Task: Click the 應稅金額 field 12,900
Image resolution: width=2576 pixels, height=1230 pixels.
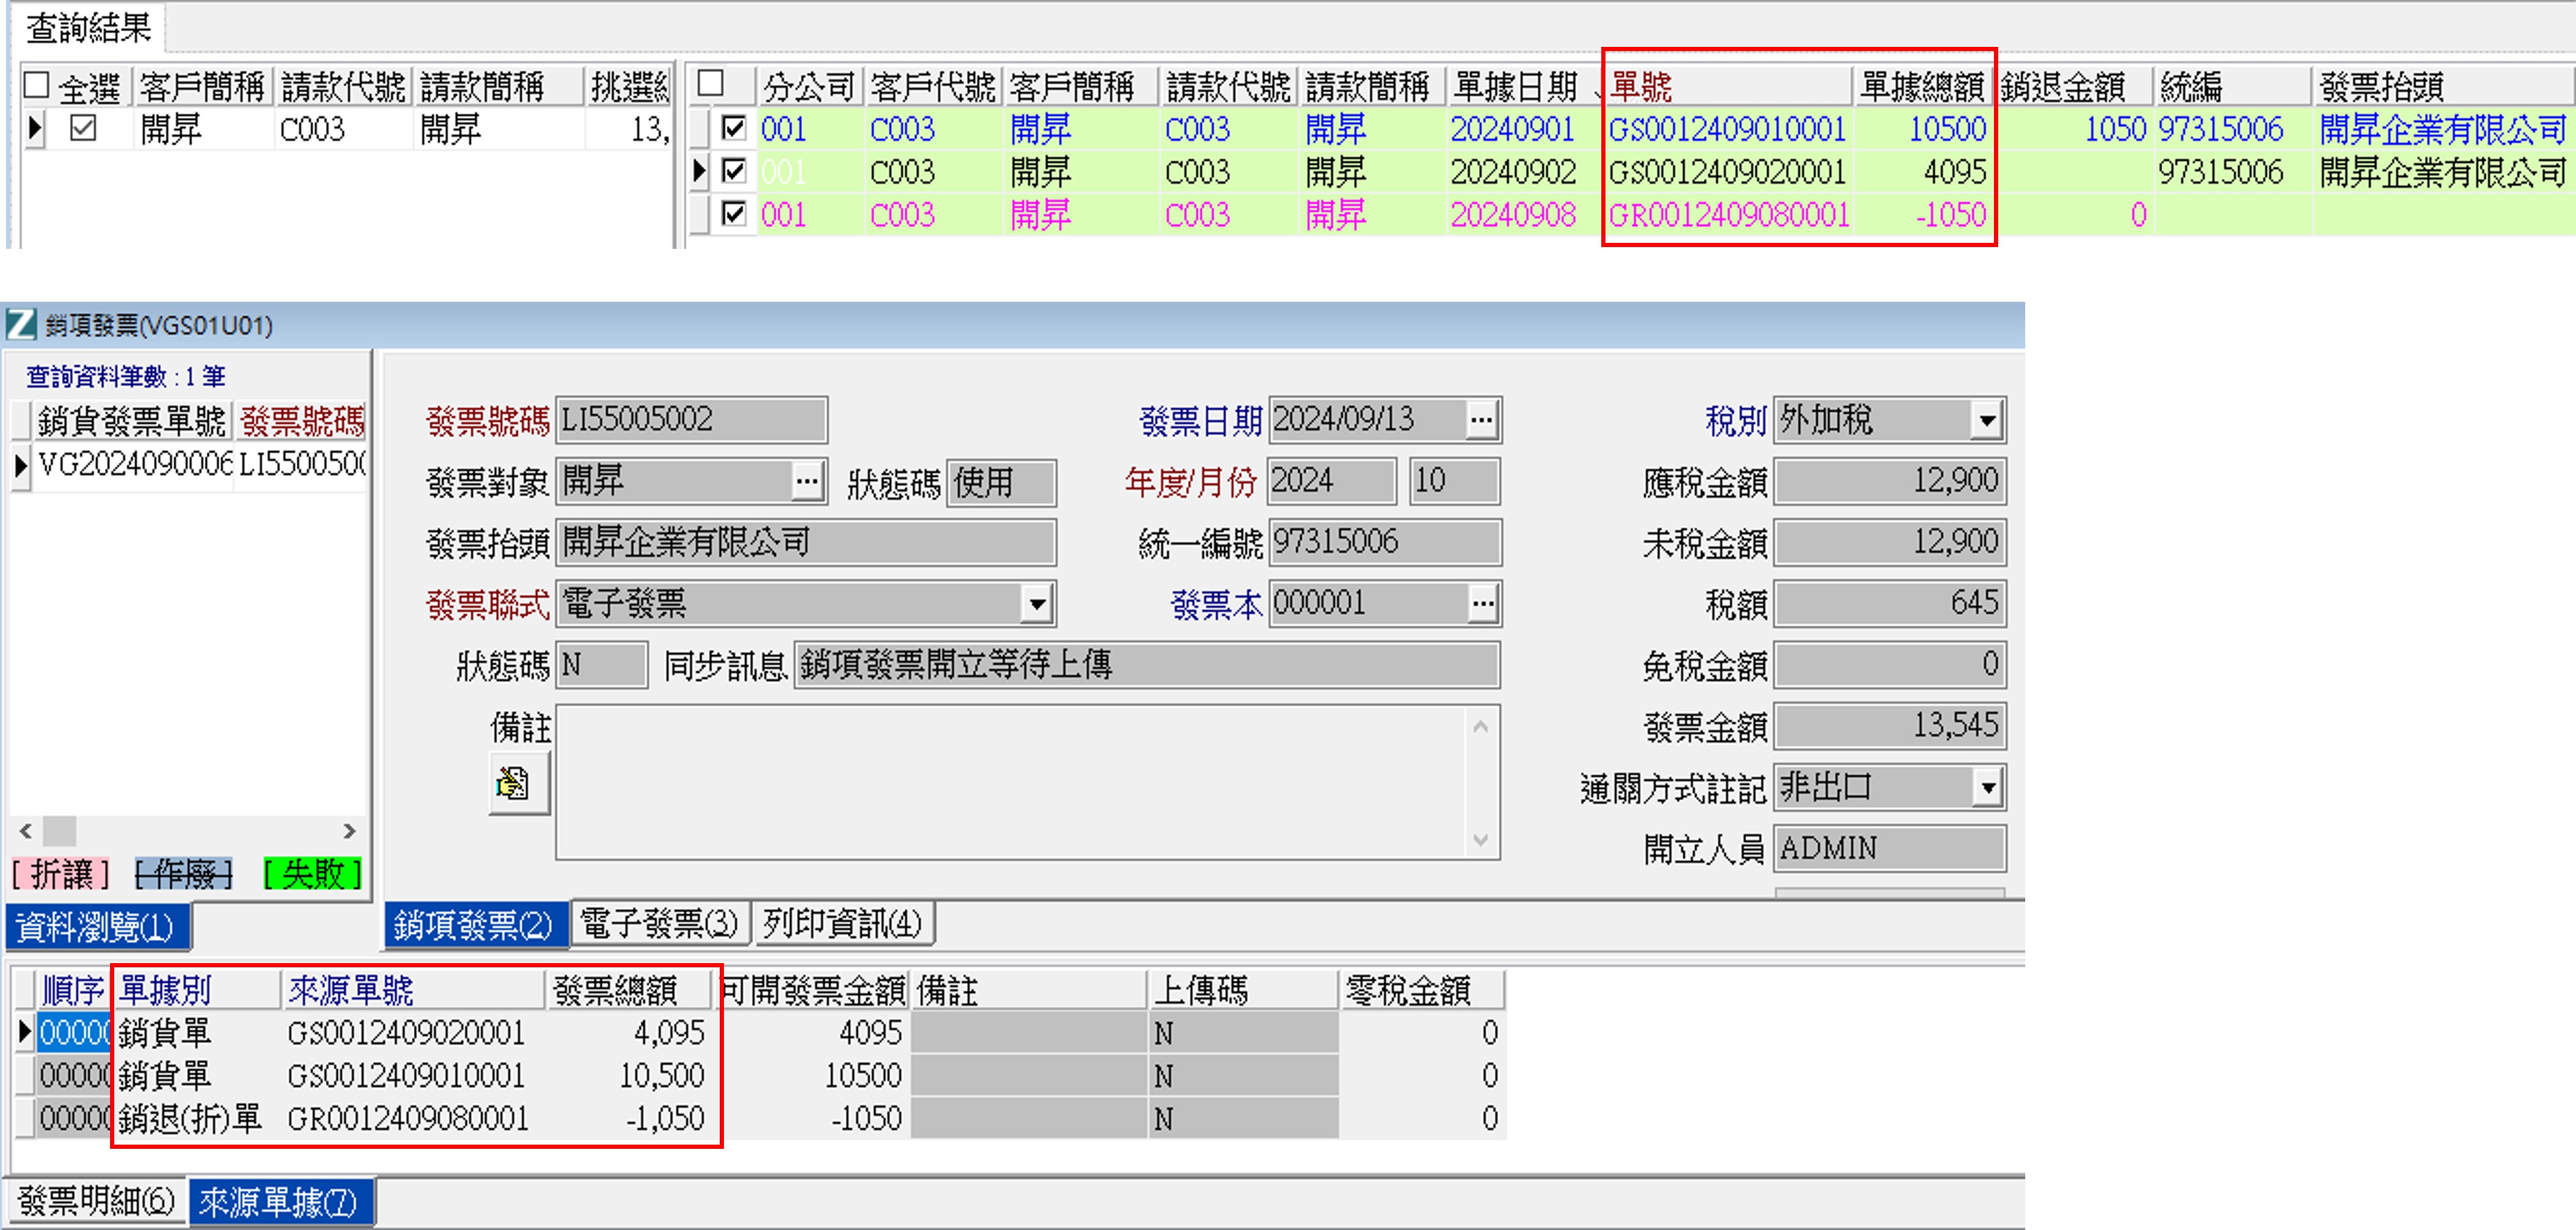Action: (x=1890, y=482)
